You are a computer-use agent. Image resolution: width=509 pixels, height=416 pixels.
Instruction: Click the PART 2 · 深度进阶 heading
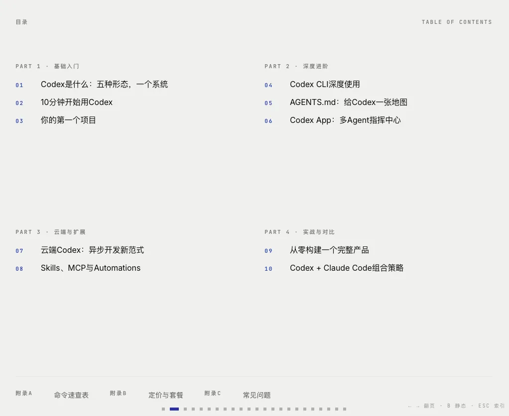coord(296,66)
